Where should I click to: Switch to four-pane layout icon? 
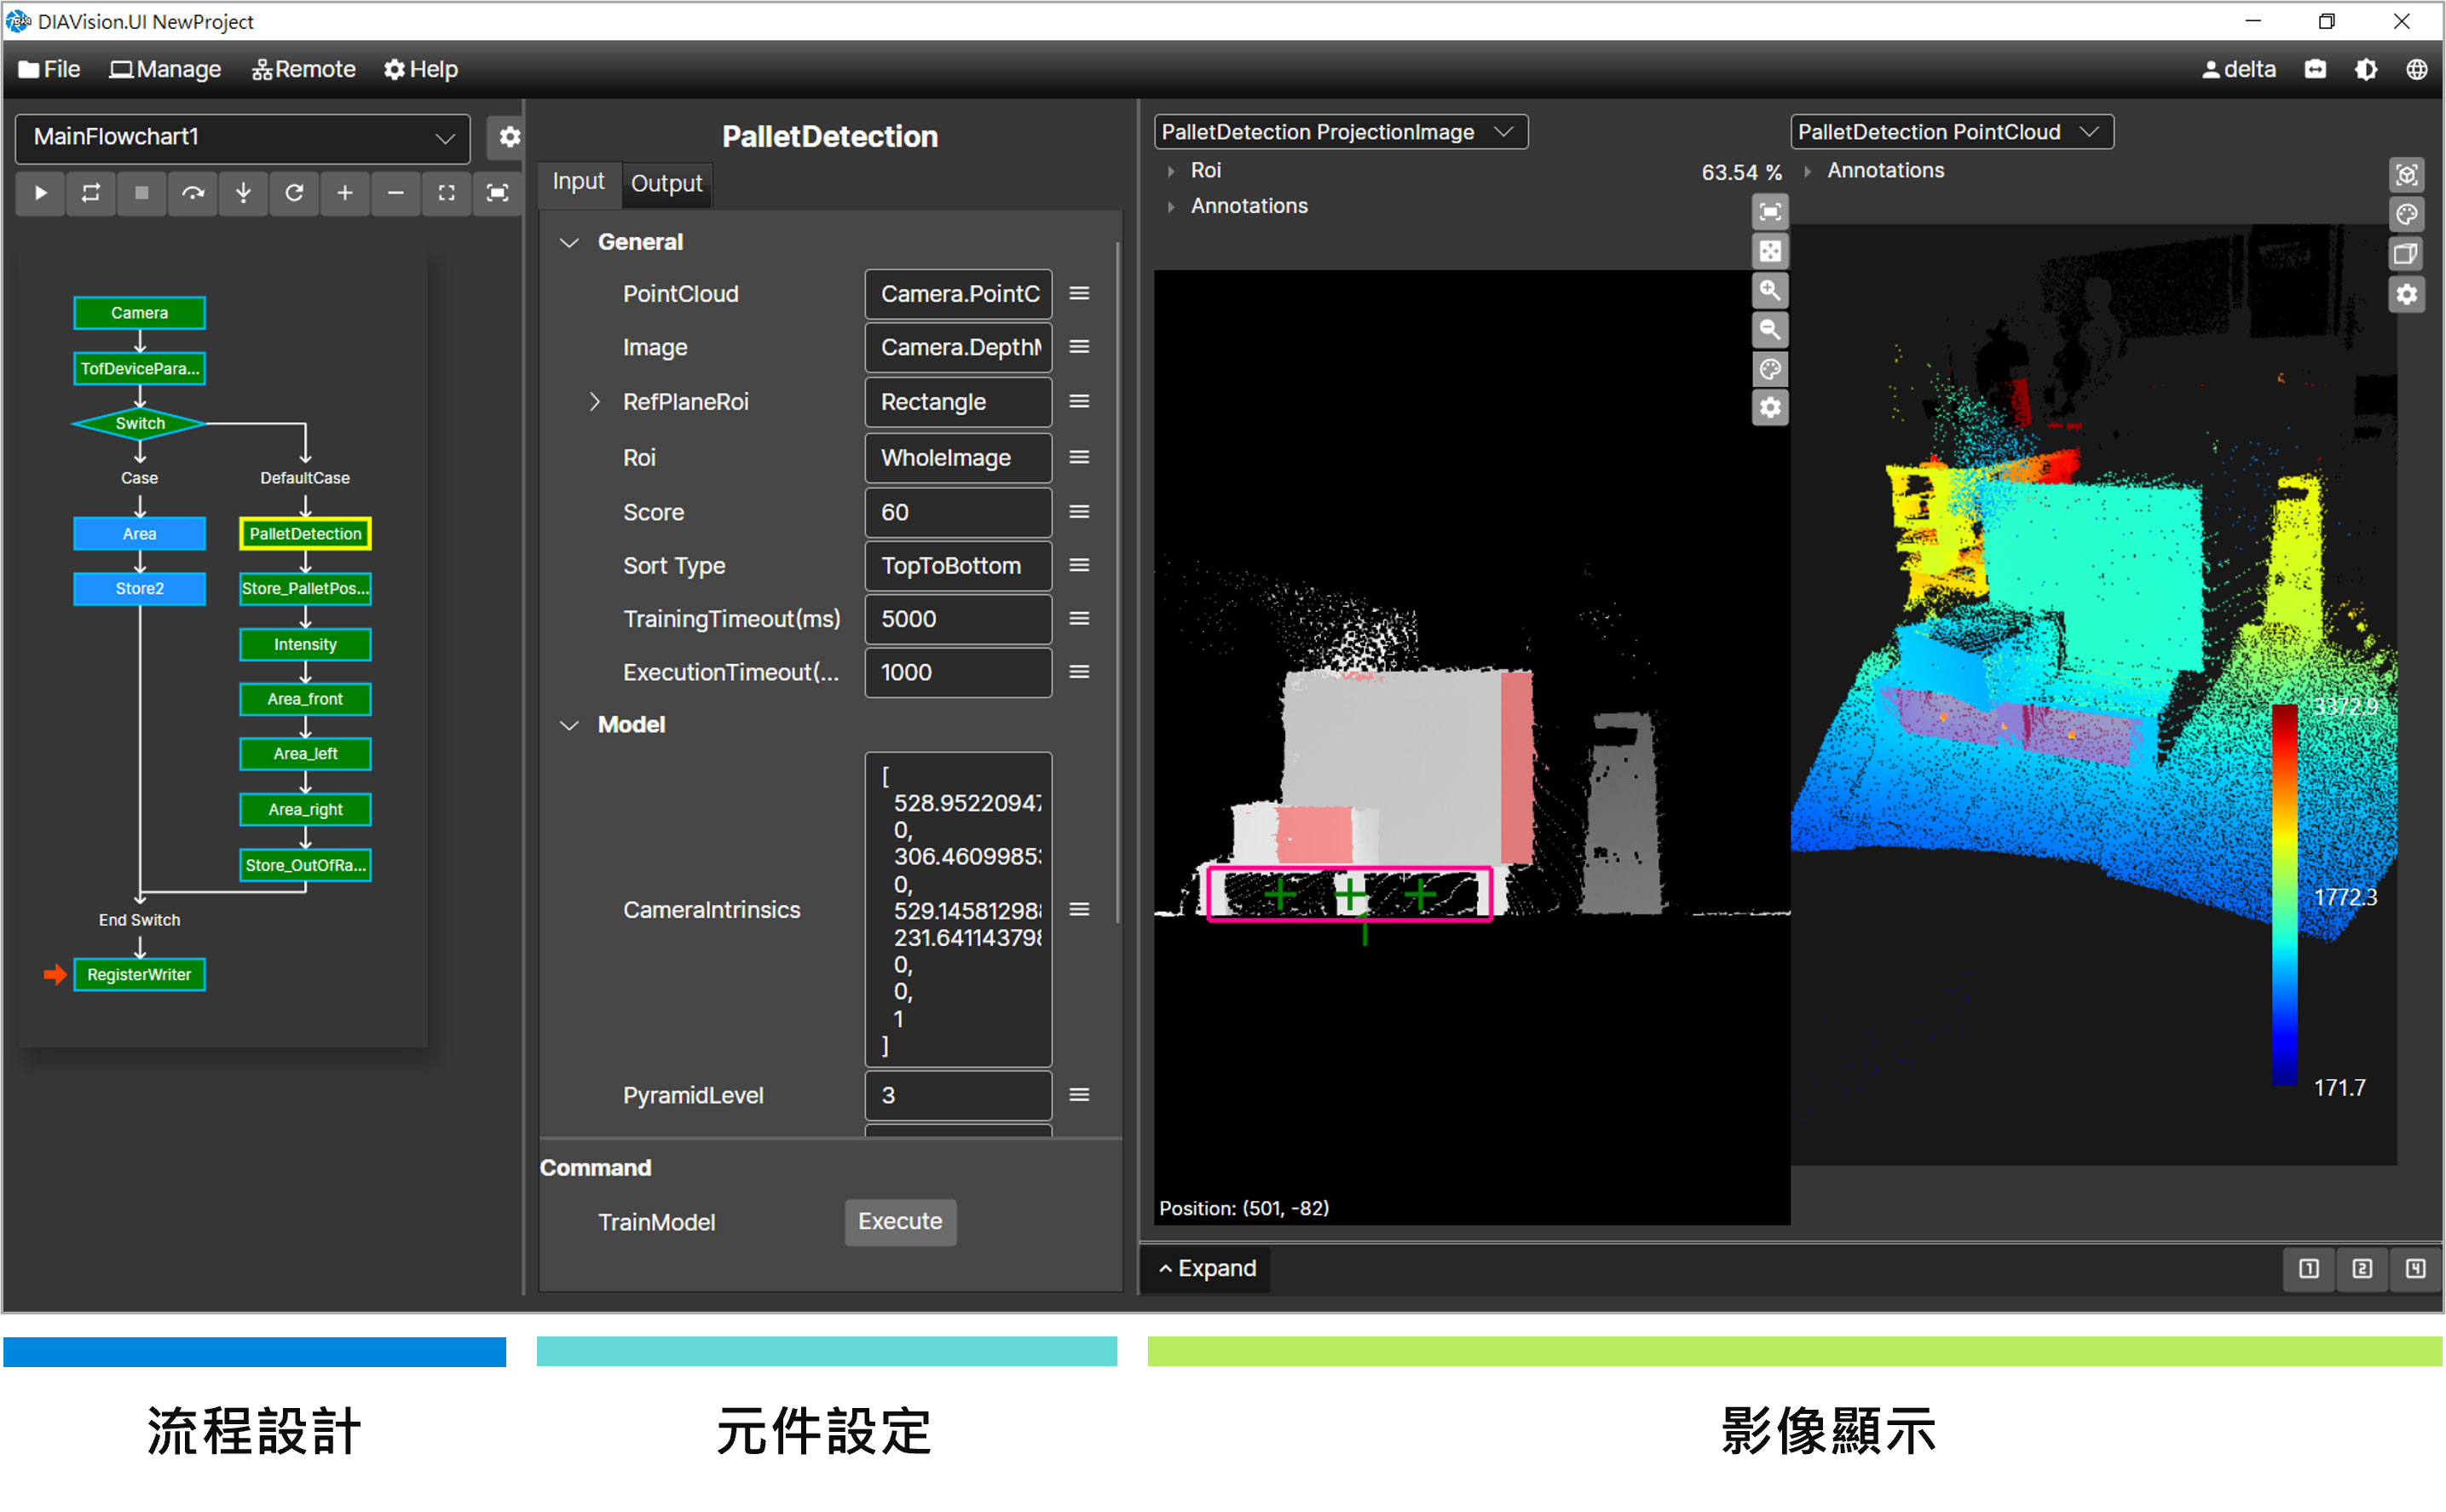click(2415, 1268)
